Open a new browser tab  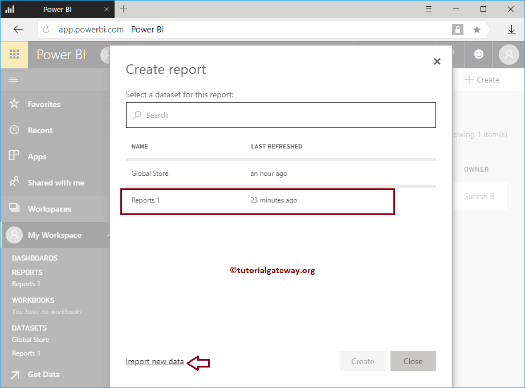click(x=124, y=9)
